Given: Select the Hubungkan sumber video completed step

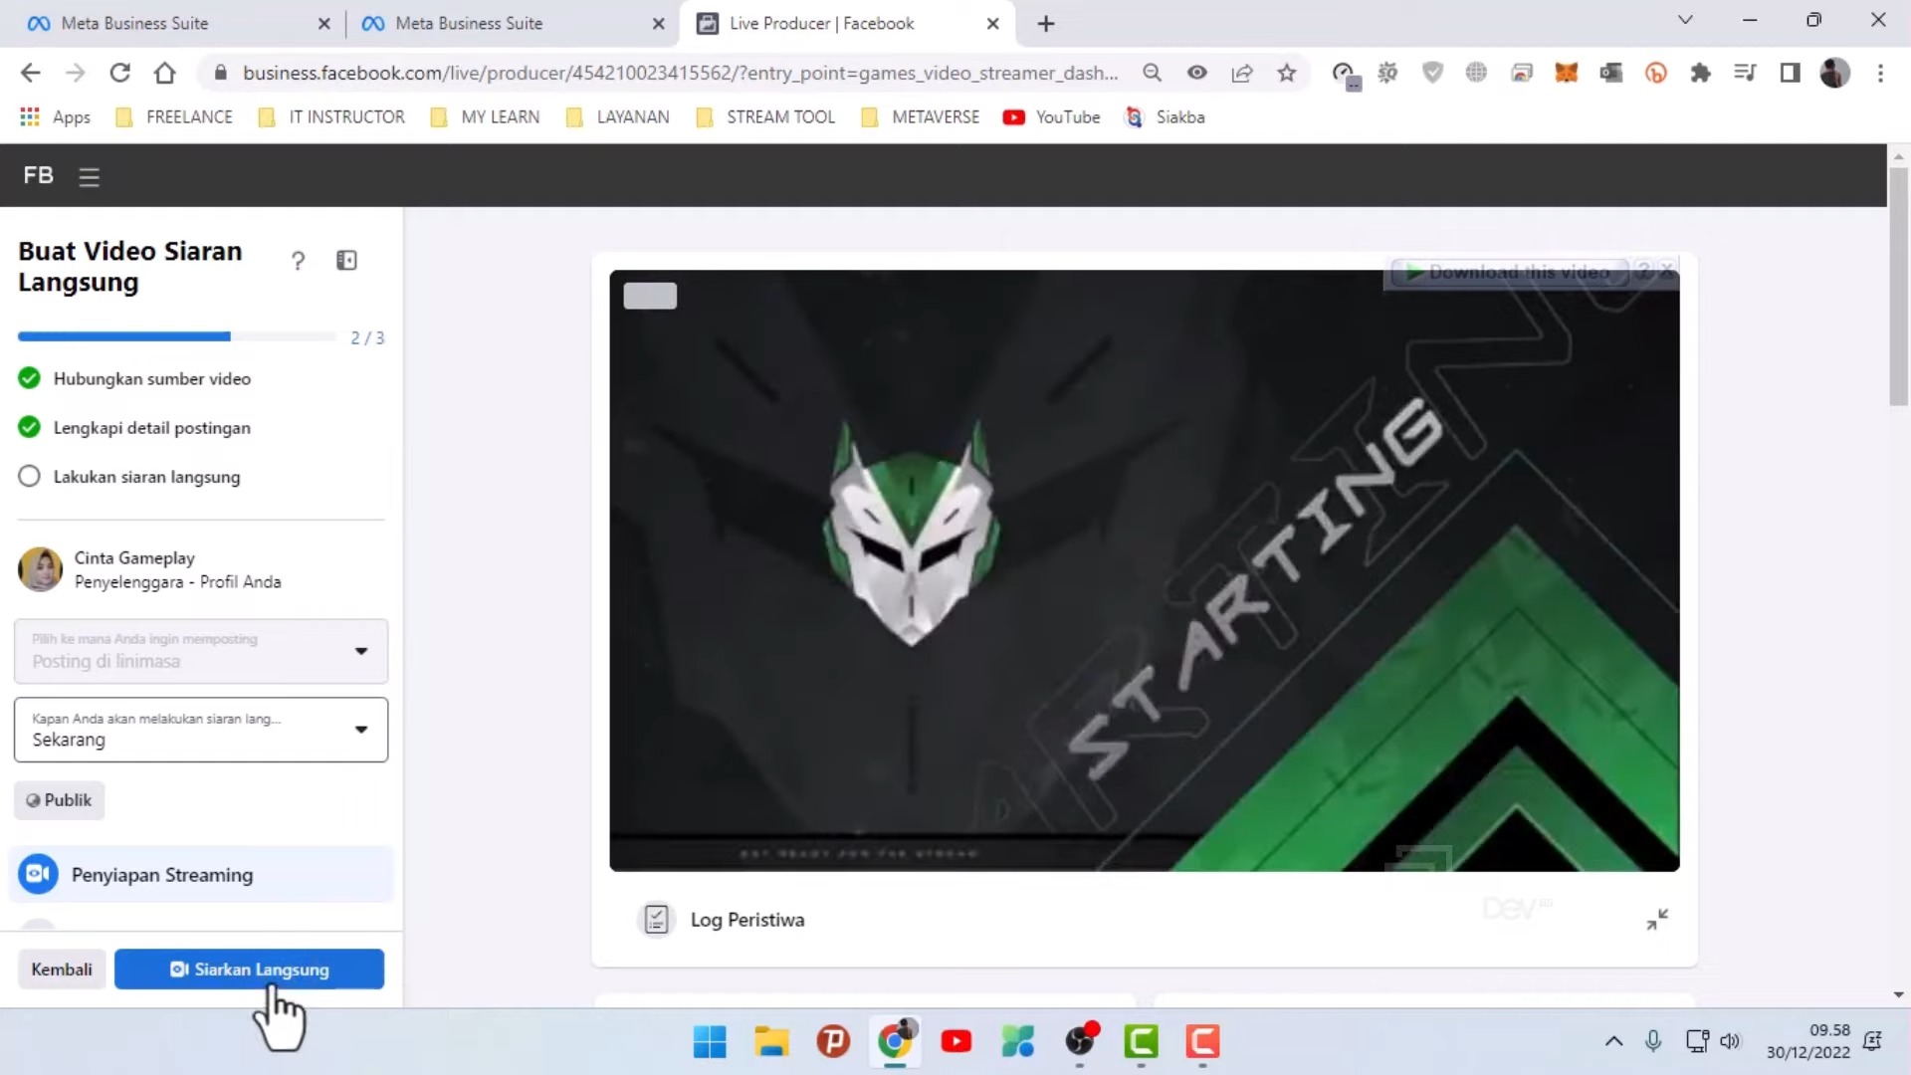Looking at the screenshot, I should click(x=152, y=379).
